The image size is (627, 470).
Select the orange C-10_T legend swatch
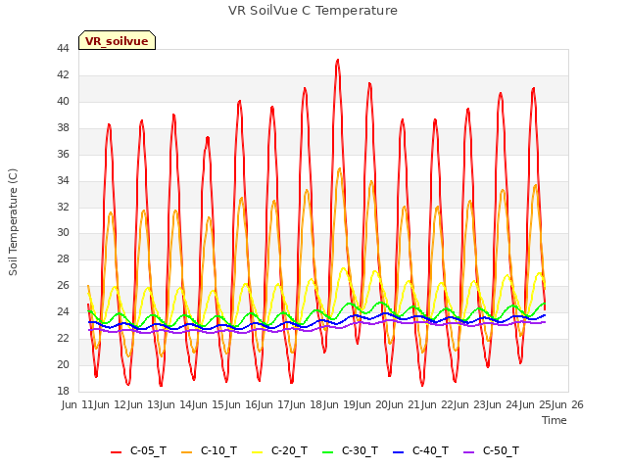point(186,451)
